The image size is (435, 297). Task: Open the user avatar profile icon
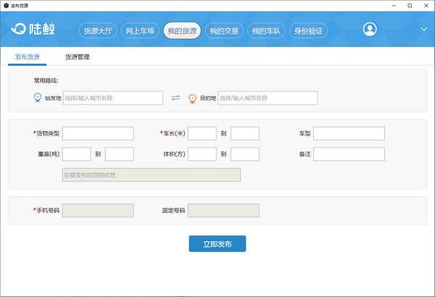[x=370, y=30]
